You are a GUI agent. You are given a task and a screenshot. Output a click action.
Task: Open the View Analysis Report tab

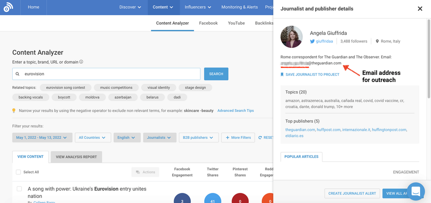coord(76,157)
